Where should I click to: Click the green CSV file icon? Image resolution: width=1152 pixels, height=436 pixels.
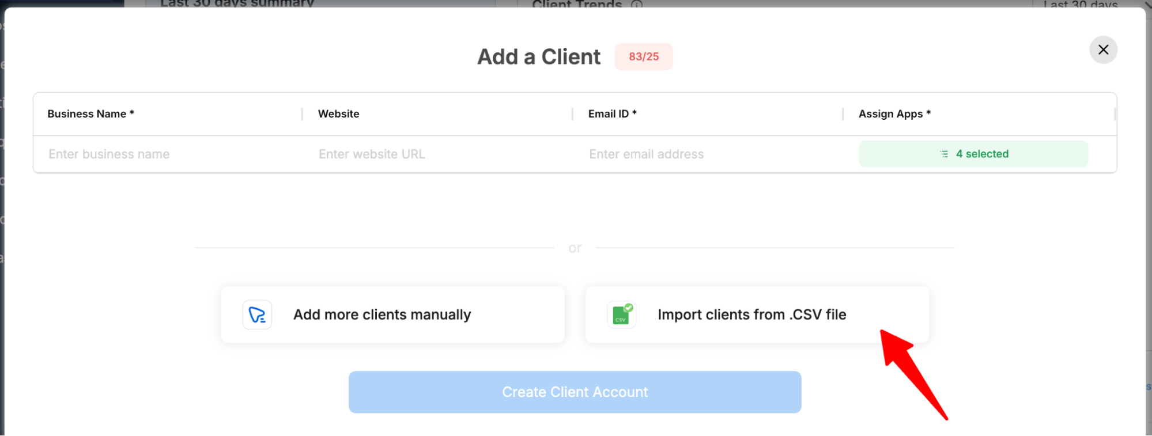(622, 314)
